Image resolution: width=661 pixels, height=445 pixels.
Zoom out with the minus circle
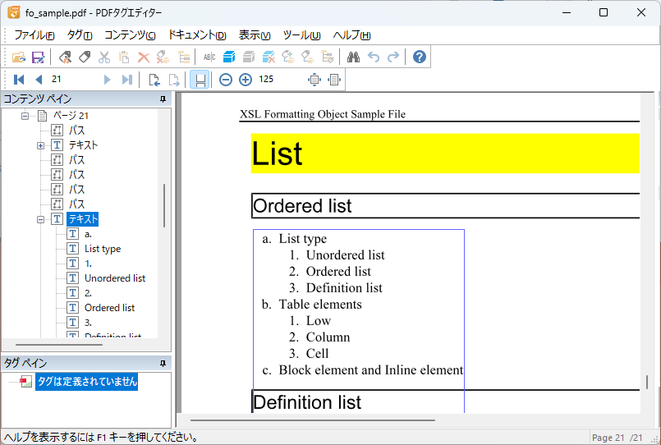point(226,79)
